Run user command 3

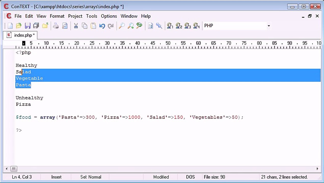(x=187, y=26)
